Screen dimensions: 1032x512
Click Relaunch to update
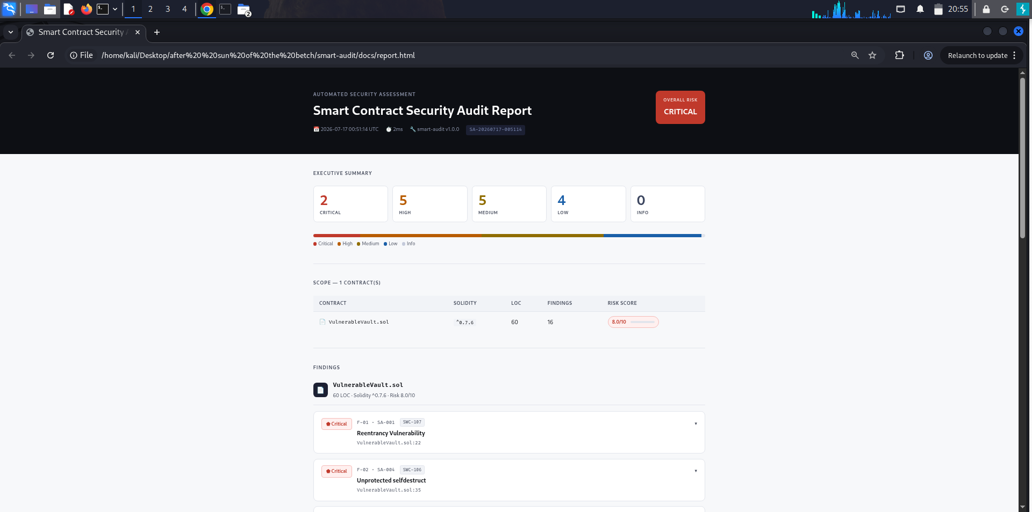(x=978, y=55)
